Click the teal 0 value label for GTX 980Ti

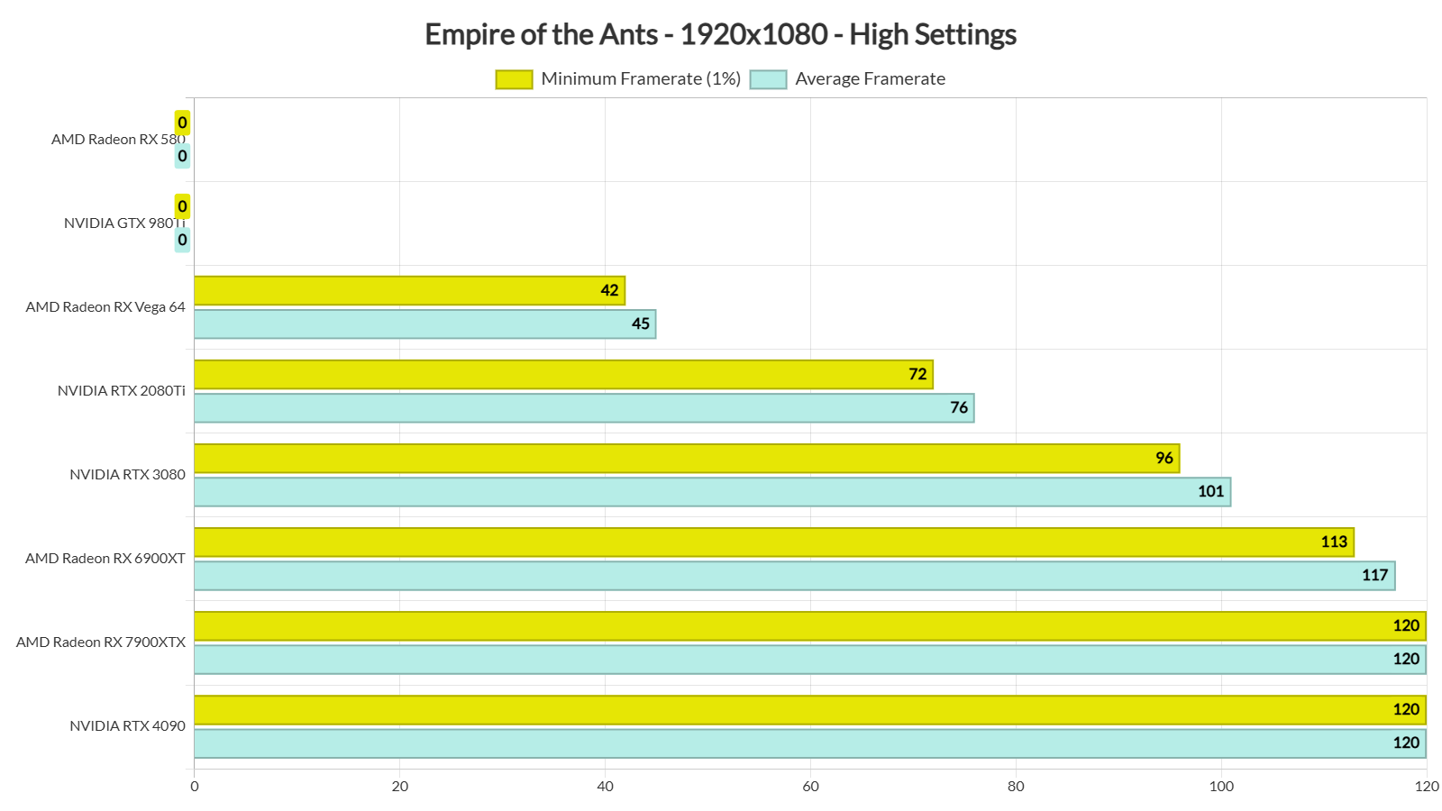tap(182, 240)
